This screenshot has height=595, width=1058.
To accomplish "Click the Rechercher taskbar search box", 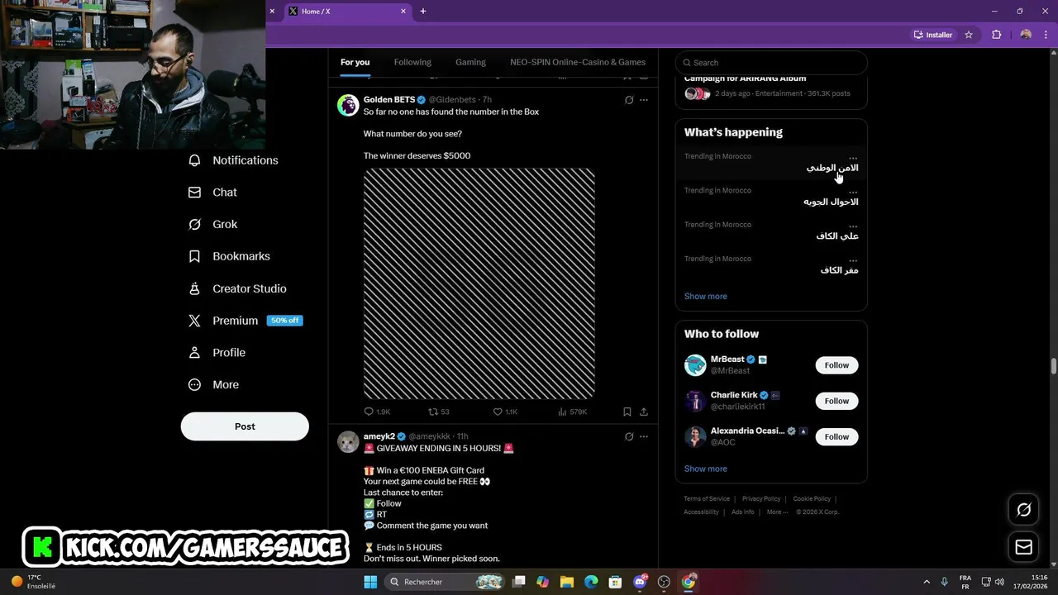I will [x=446, y=582].
